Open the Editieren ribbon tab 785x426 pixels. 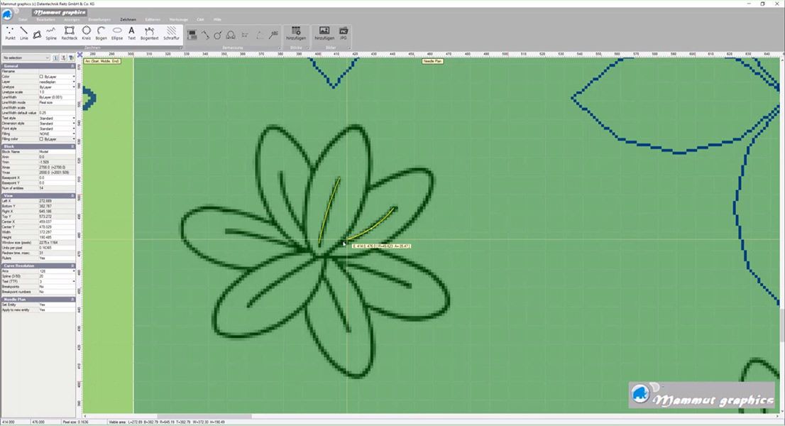pos(153,19)
